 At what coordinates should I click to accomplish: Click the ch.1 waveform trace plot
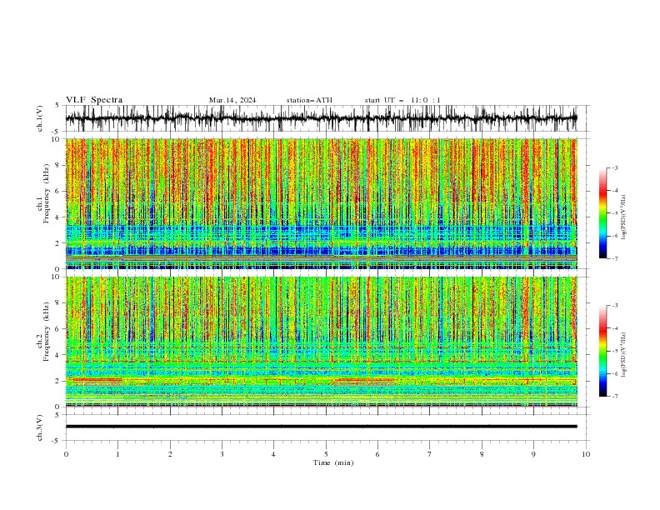[x=321, y=118]
